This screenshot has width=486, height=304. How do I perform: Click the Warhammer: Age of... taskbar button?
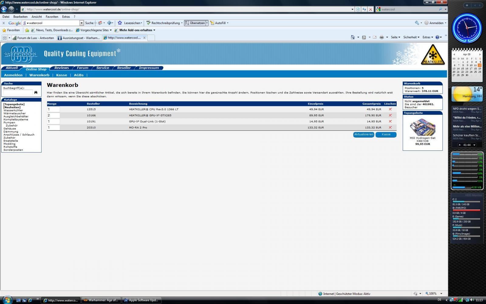101,300
